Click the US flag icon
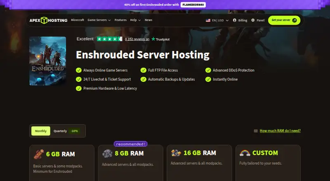Screen dimensions: 330x181 tap(208, 21)
